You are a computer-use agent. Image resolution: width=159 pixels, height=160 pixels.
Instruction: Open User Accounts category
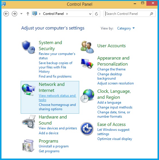pos(111,46)
